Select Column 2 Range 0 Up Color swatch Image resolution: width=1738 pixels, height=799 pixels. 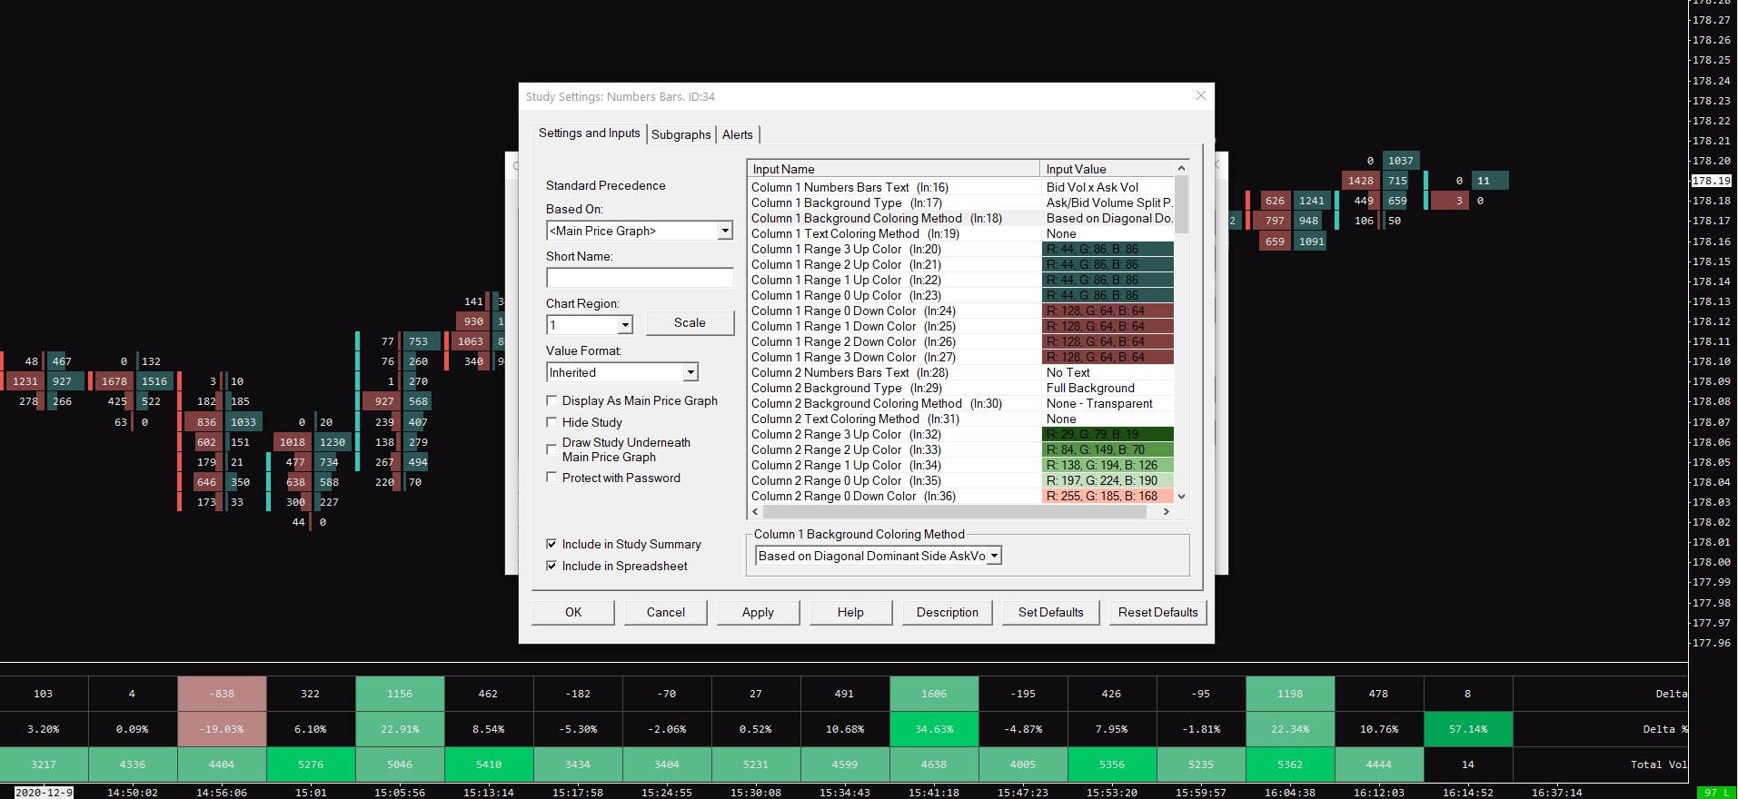click(1107, 480)
